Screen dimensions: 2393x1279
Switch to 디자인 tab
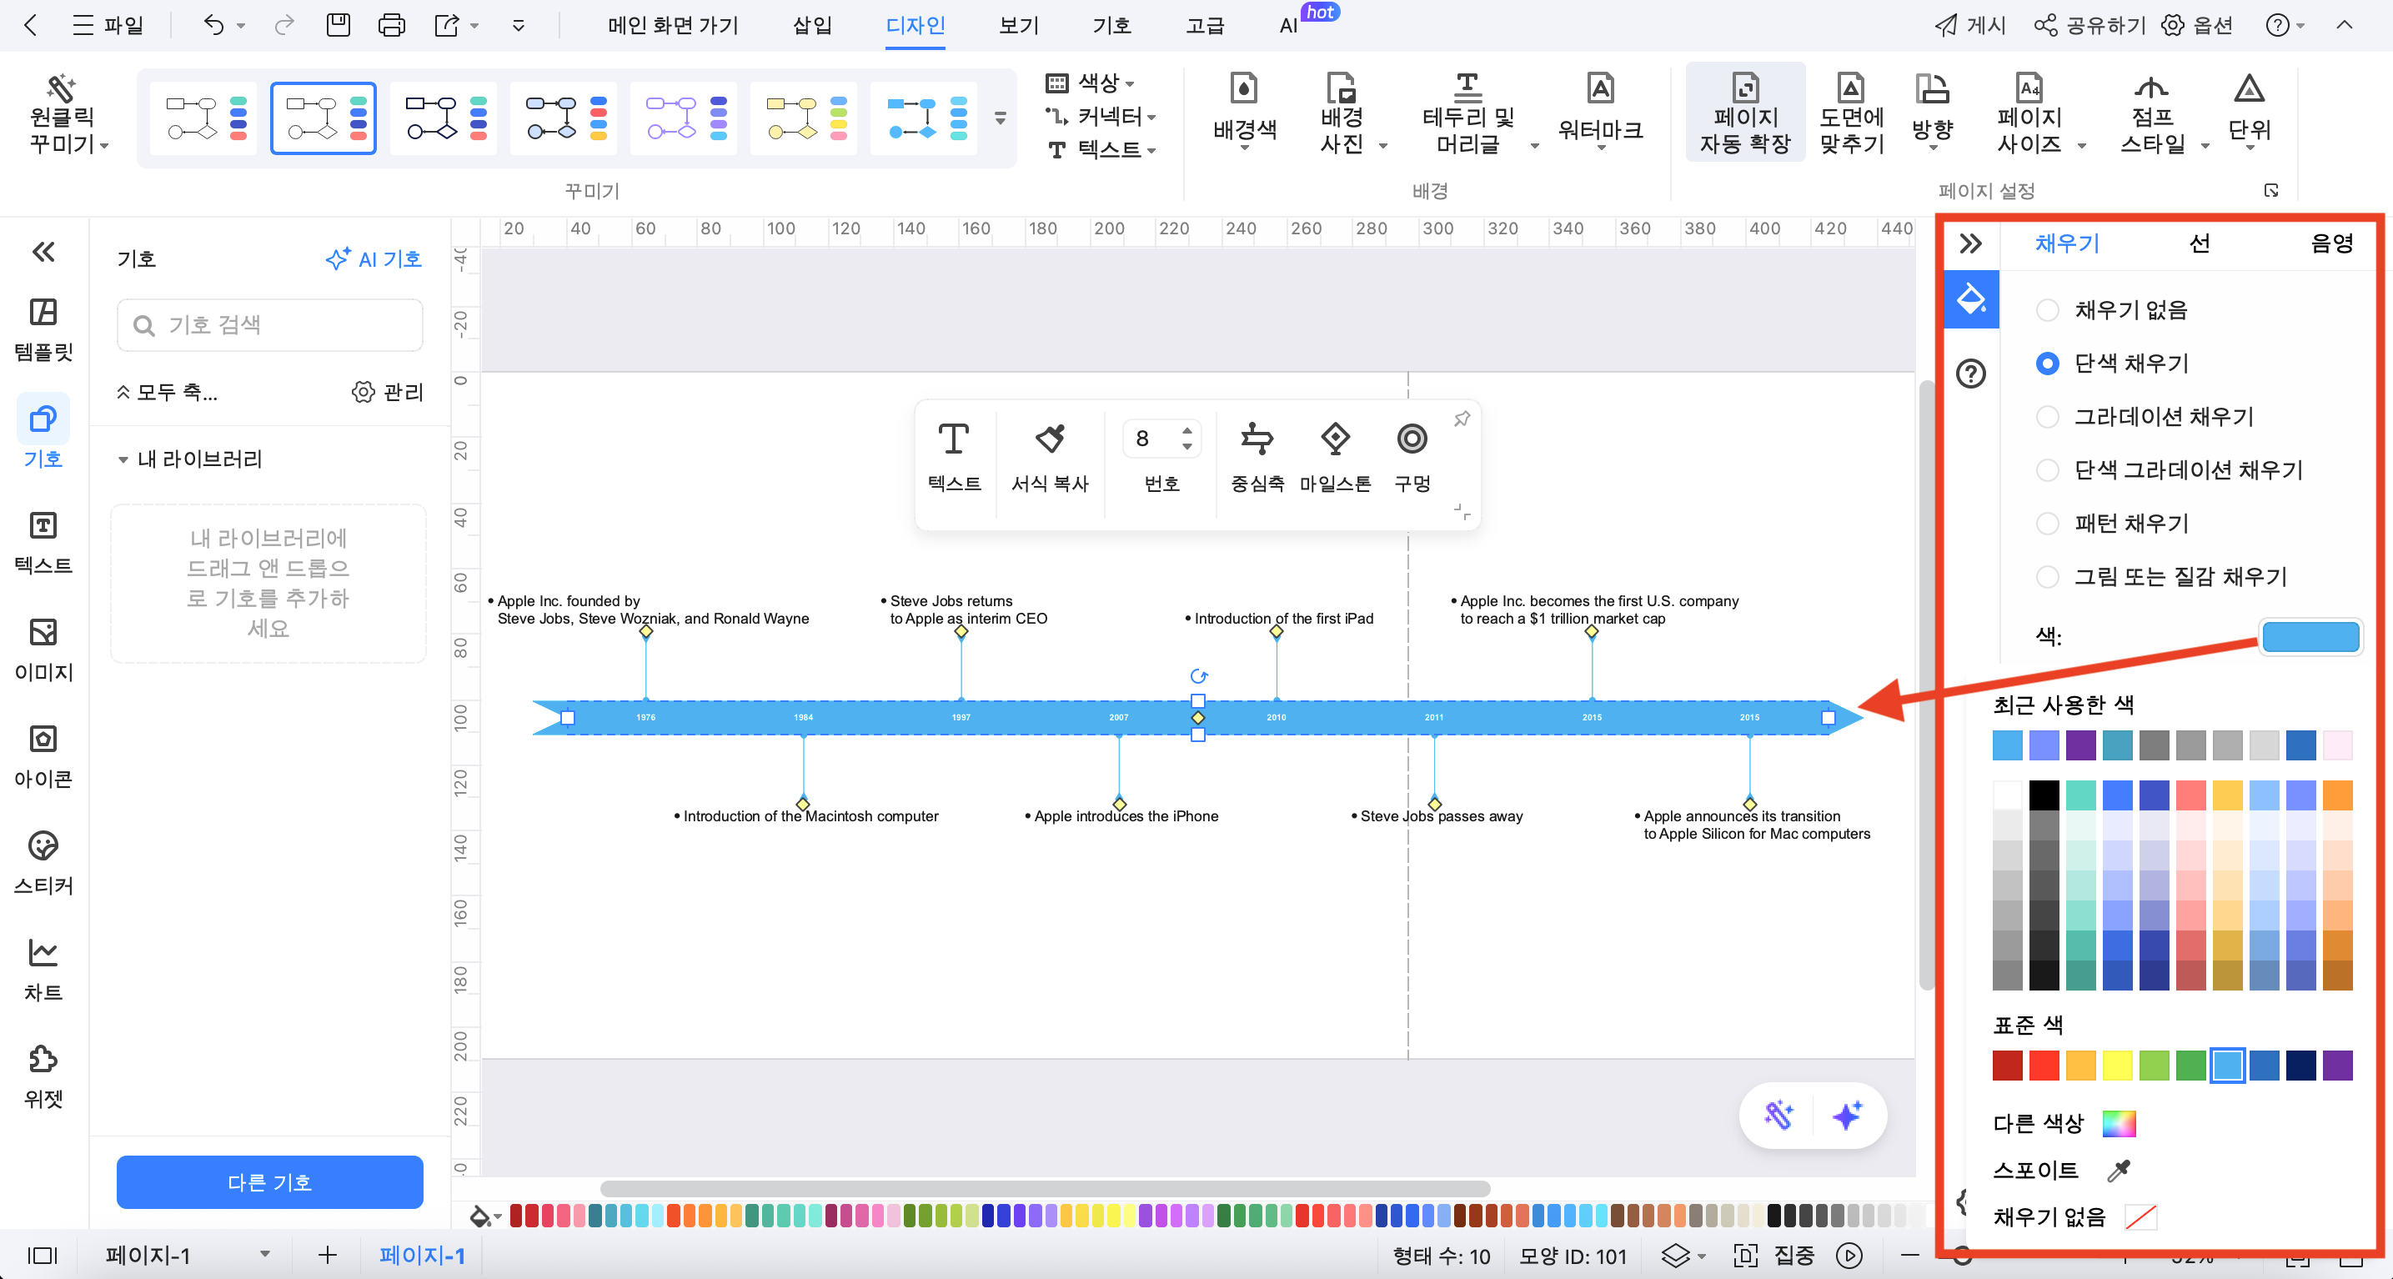[x=915, y=25]
